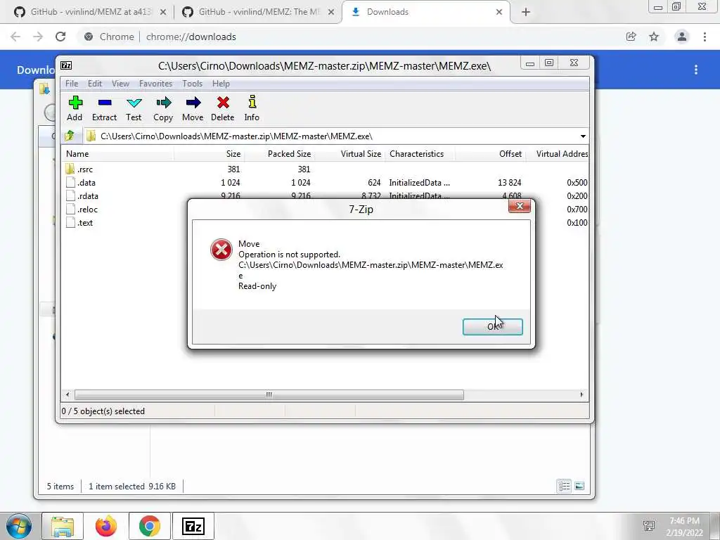Click the 0x500 virtual address cell

tap(577, 183)
